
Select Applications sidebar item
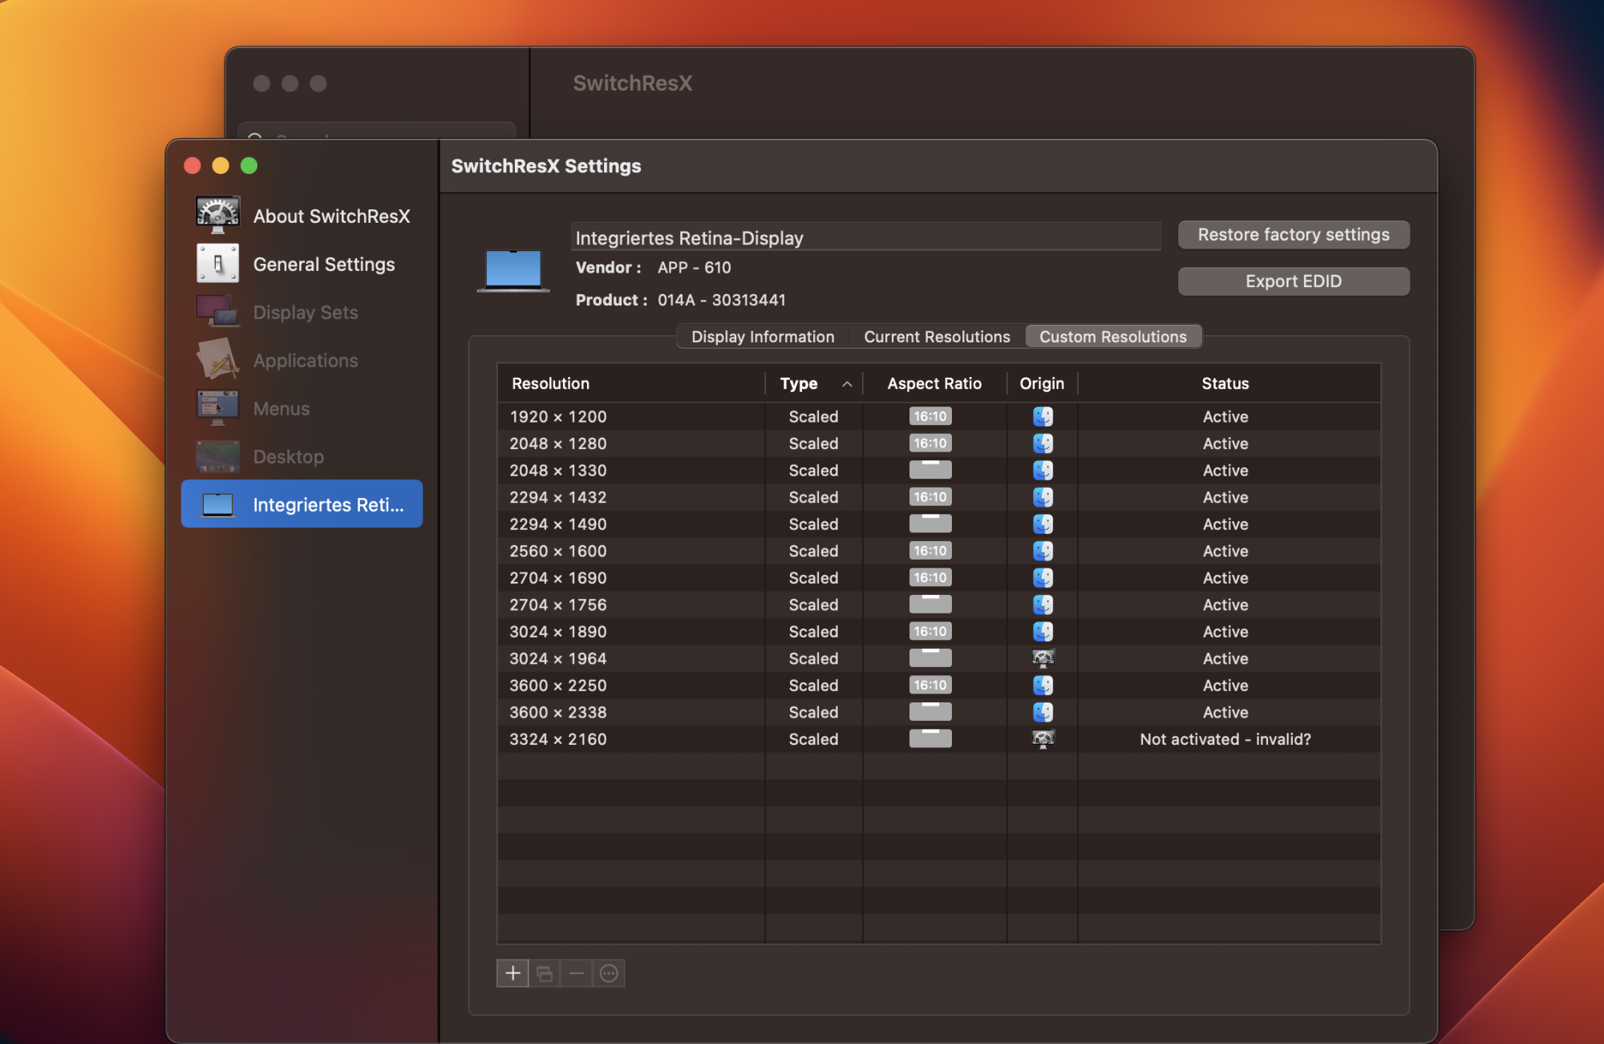pyautogui.click(x=305, y=360)
